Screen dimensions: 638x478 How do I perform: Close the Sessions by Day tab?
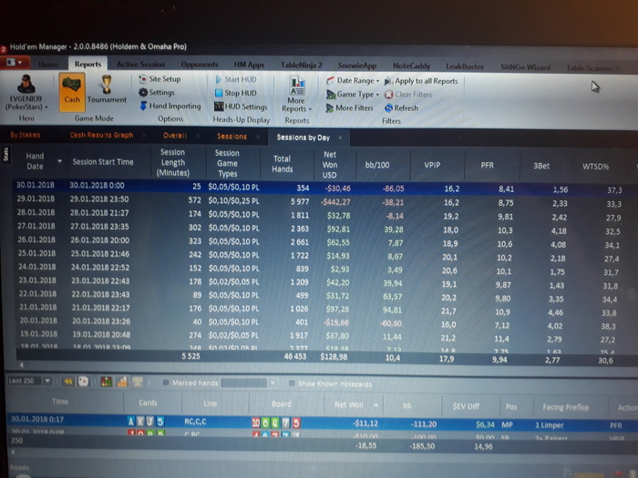(x=340, y=137)
